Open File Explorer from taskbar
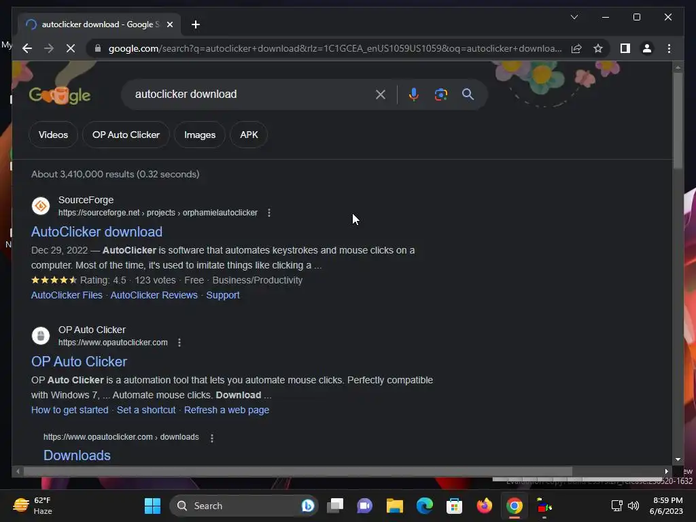Viewport: 696px width, 522px height. point(395,506)
